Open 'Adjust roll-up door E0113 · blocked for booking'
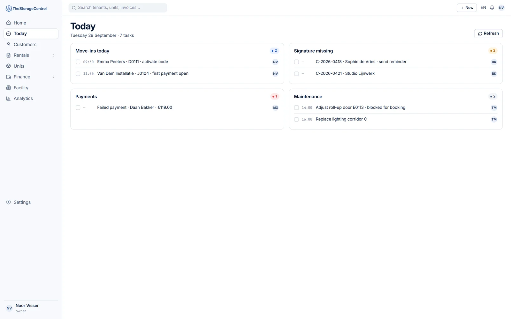 pyautogui.click(x=361, y=108)
